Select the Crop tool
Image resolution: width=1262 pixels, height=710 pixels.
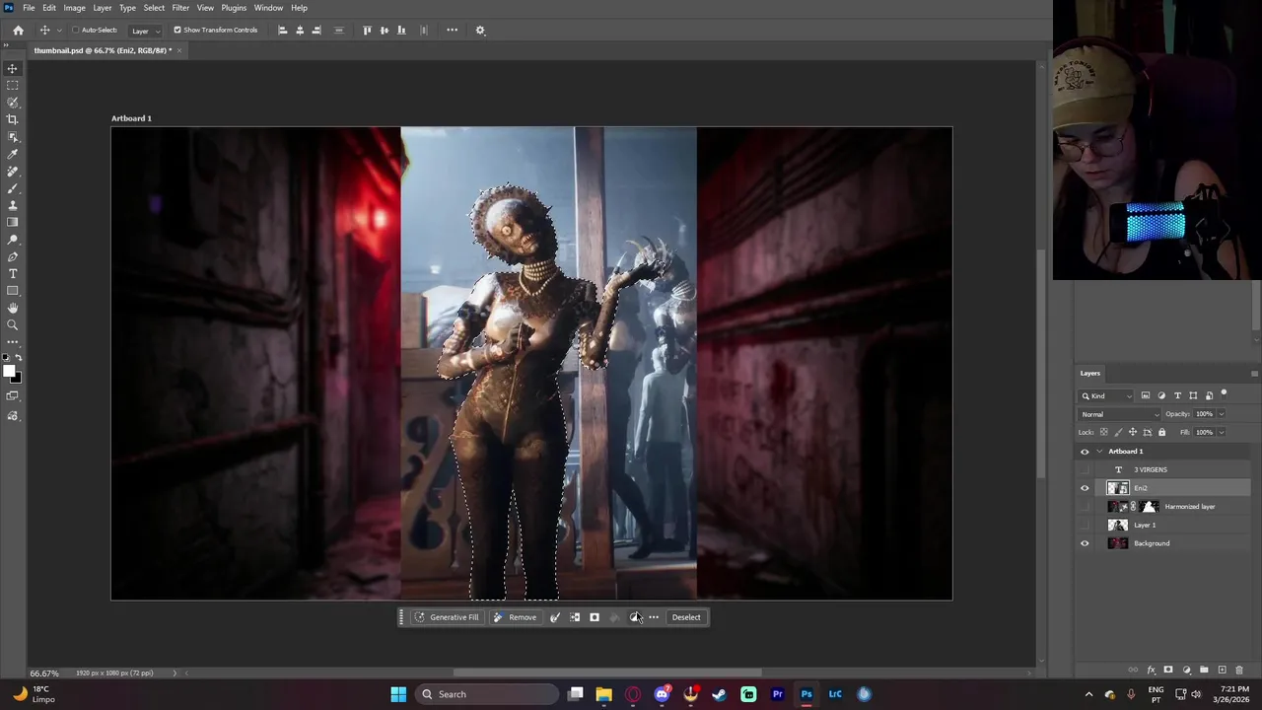[x=13, y=119]
